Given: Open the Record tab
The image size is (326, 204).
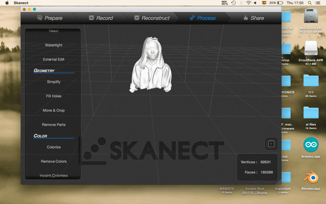Looking at the screenshot, I should point(101,18).
